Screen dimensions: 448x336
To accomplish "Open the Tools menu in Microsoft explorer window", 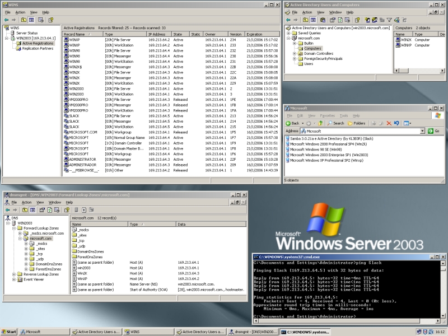I will 344,116.
